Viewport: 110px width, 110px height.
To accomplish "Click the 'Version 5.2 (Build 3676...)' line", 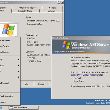I will pyautogui.click(x=90, y=61).
